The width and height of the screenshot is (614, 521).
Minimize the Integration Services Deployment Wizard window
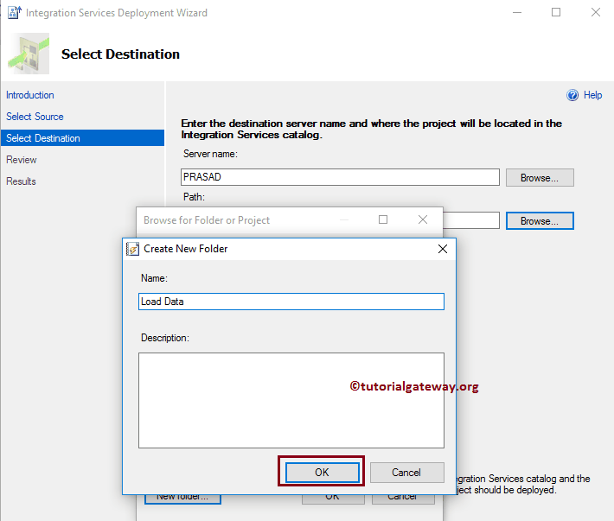(517, 12)
